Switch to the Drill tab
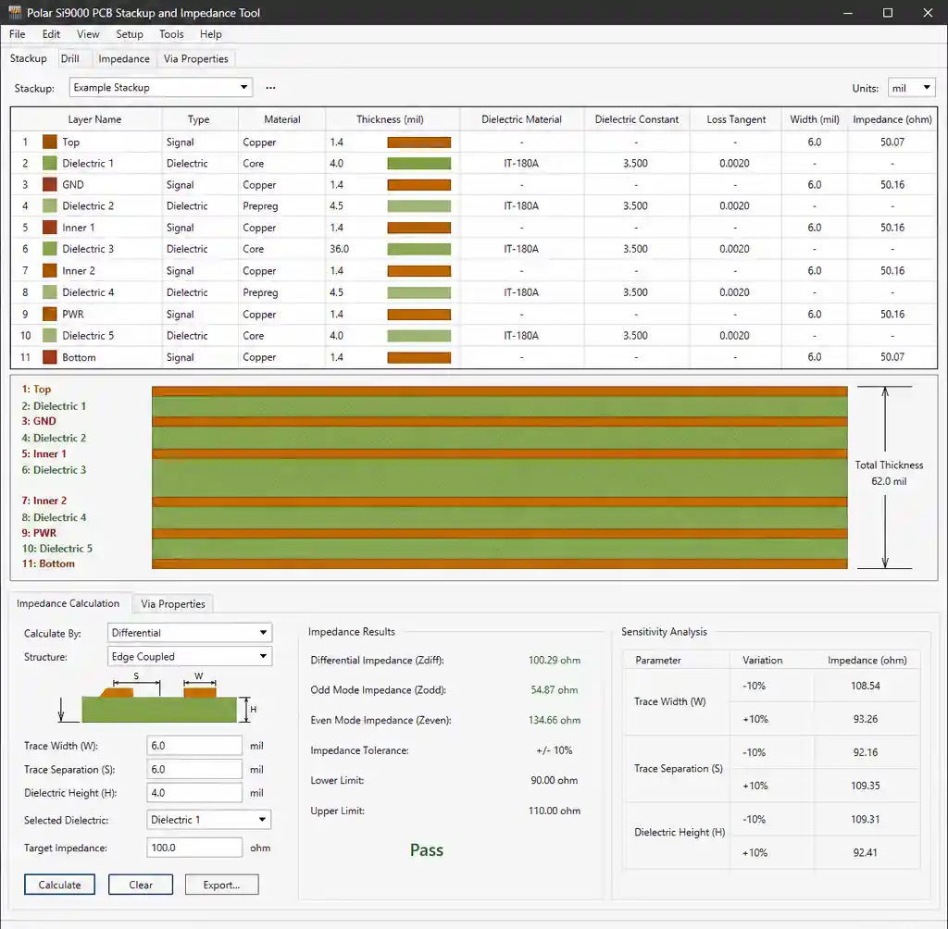This screenshot has height=929, width=948. (70, 58)
